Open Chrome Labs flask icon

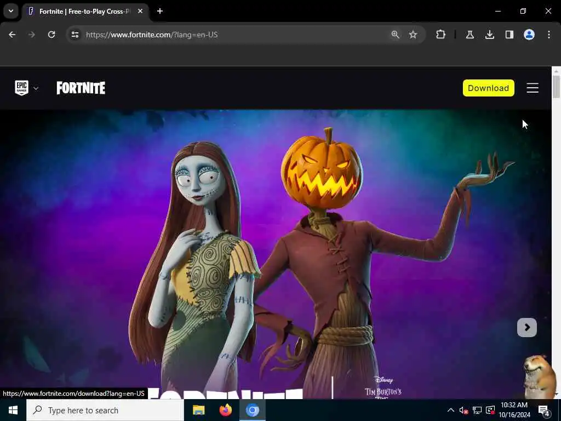470,35
